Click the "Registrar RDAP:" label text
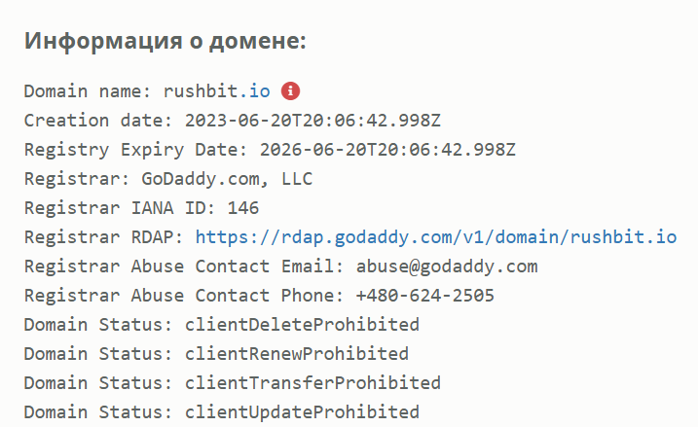This screenshot has width=698, height=427. coord(104,237)
